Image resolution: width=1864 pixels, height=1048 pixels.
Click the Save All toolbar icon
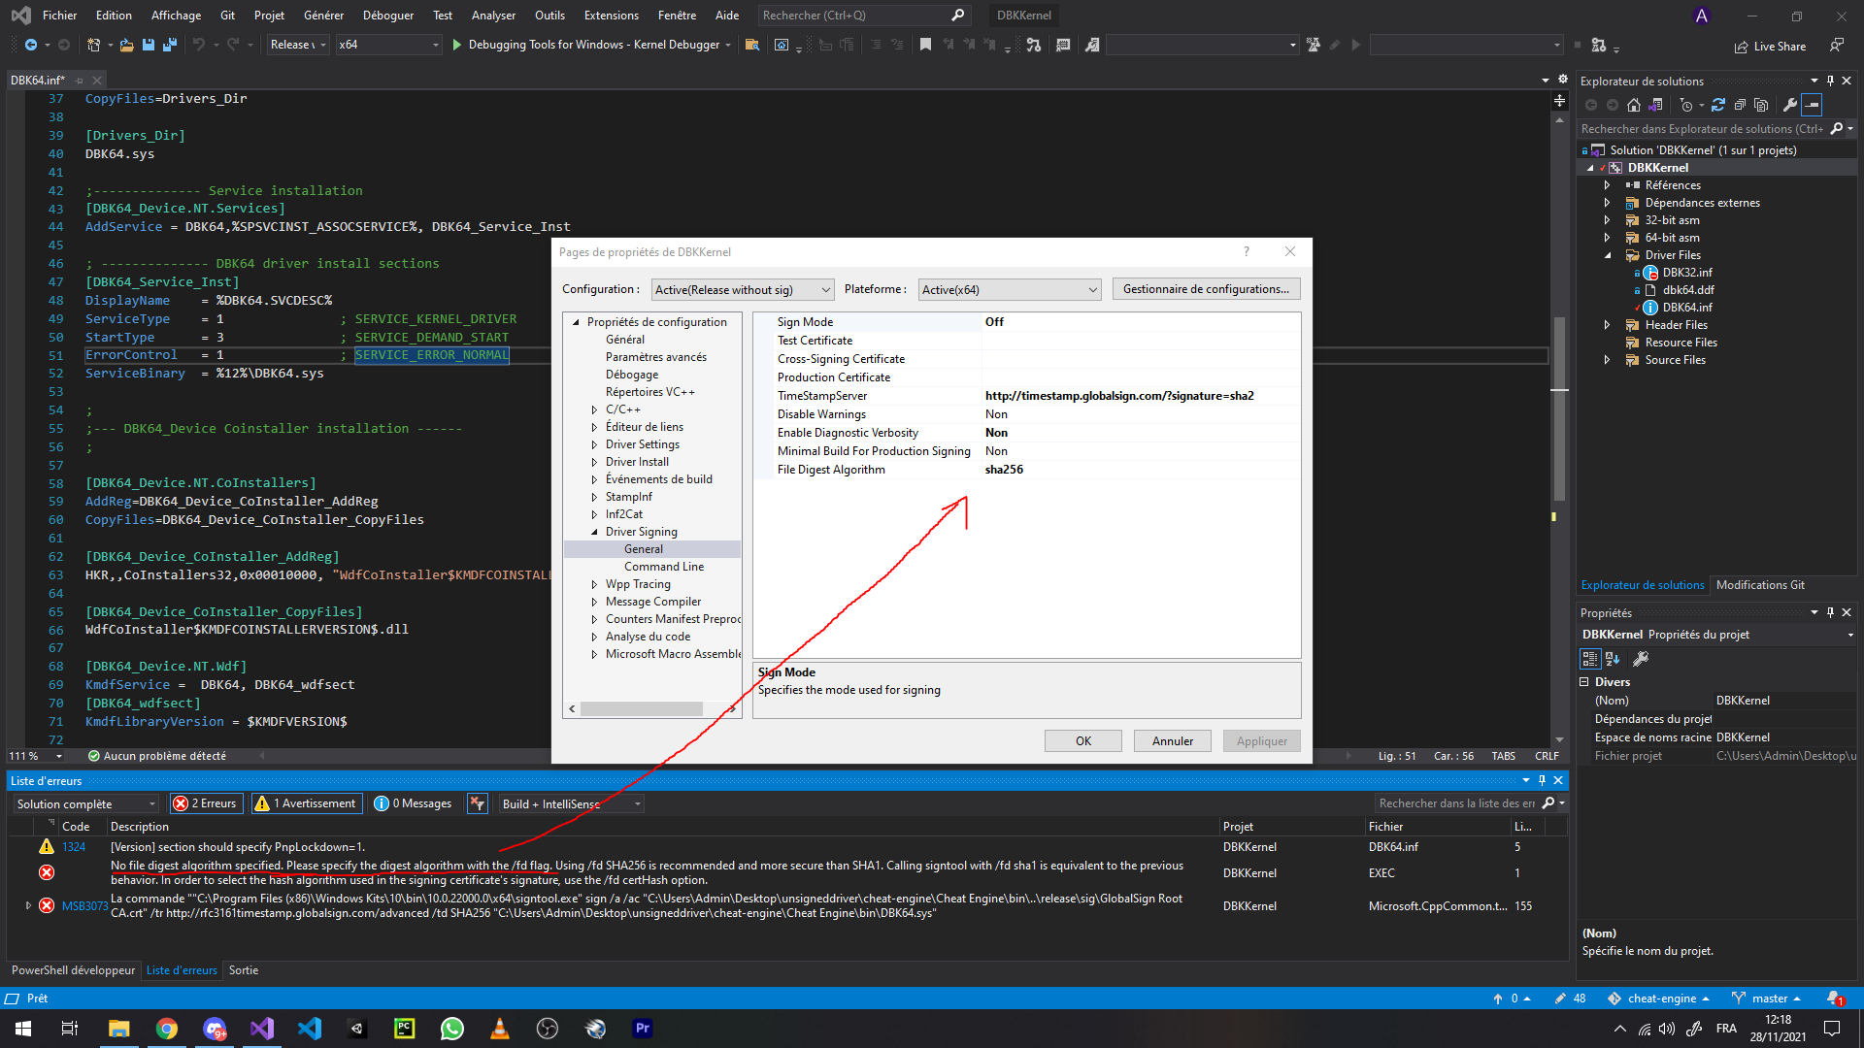tap(170, 45)
